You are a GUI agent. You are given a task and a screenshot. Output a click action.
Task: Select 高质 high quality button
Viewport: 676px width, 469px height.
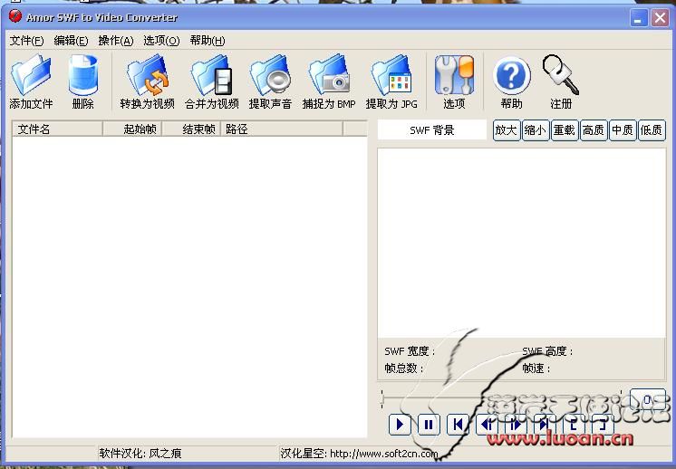click(594, 130)
